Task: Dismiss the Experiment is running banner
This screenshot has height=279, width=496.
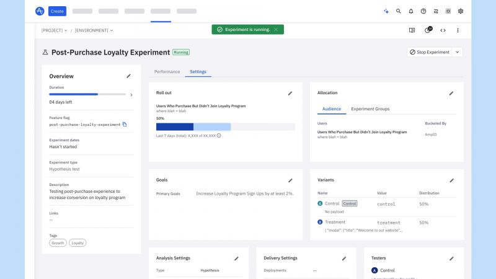Action: [x=276, y=29]
